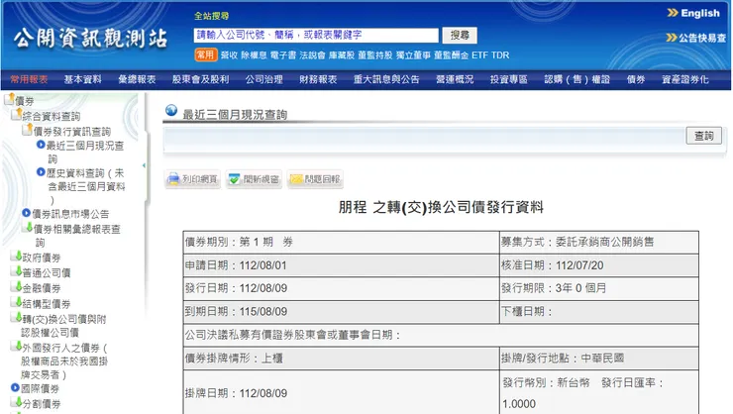Select 歷史資料查詢 in the sidebar tree

point(85,186)
